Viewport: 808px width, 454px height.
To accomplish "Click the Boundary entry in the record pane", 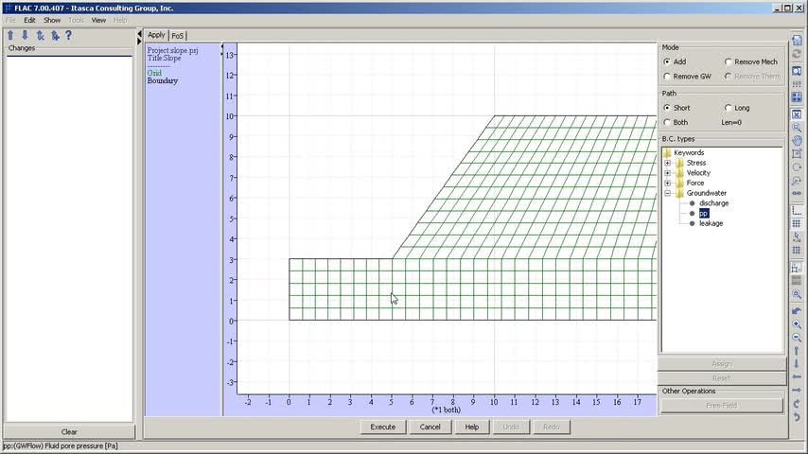I will coord(163,81).
